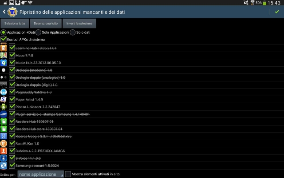Image resolution: width=284 pixels, height=178 pixels.
Task: Tap the Ripristino delle applicazioni title
Action: click(72, 12)
